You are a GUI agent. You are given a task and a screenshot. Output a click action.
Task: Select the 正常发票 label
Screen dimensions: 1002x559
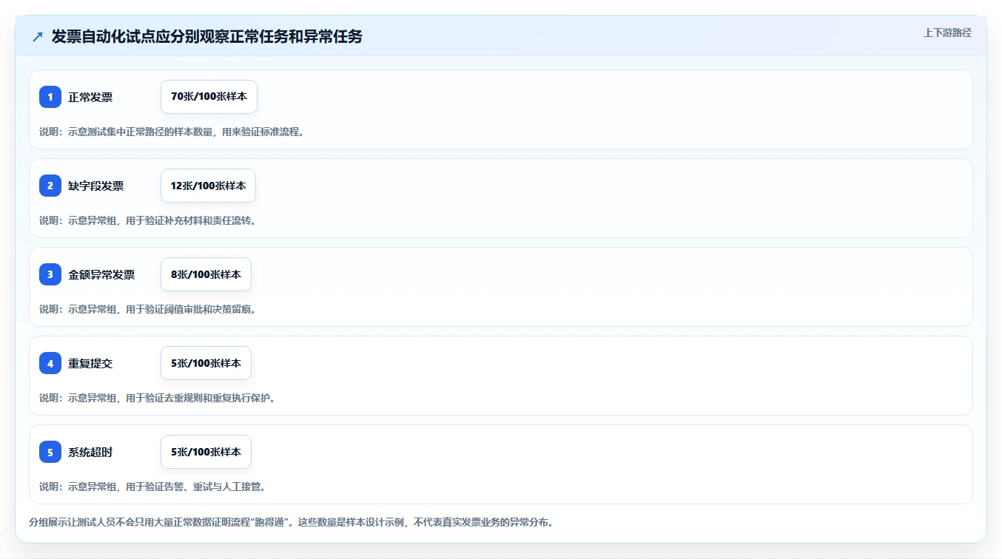pos(90,97)
